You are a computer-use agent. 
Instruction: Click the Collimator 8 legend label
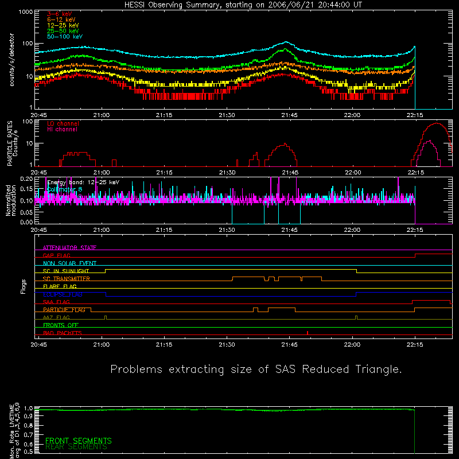pyautogui.click(x=64, y=189)
